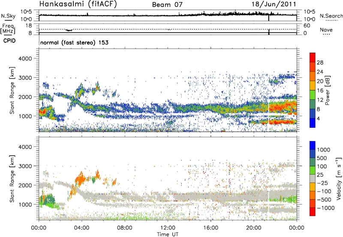343x237 pixels.
Task: Pick the orange −500 to −100 velocity swatch
Action: click(x=313, y=195)
